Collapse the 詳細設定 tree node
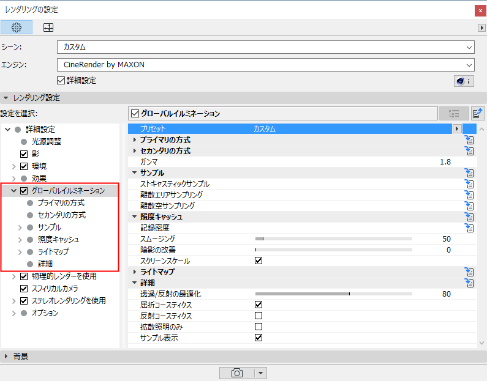 click(x=8, y=129)
